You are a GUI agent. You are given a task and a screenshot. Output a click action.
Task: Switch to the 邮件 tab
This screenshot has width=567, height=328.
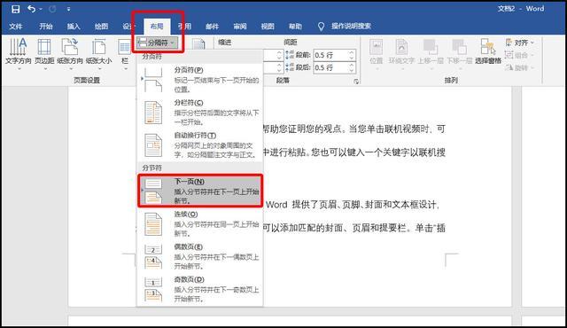pyautogui.click(x=213, y=26)
